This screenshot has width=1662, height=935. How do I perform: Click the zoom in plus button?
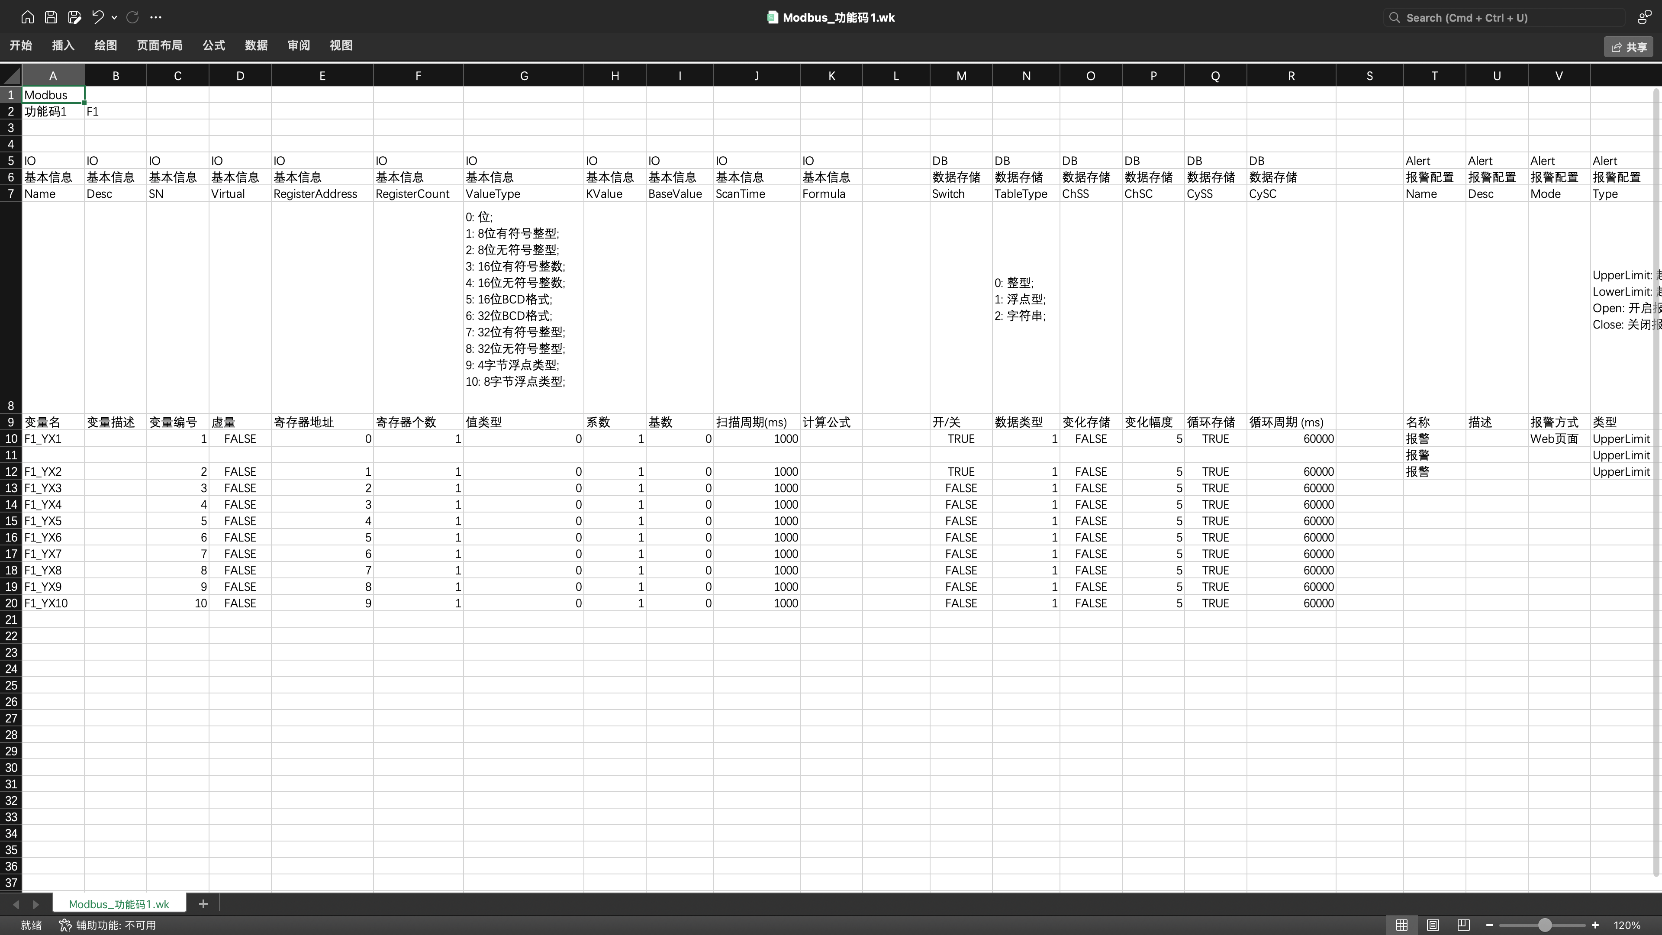pyautogui.click(x=1595, y=925)
